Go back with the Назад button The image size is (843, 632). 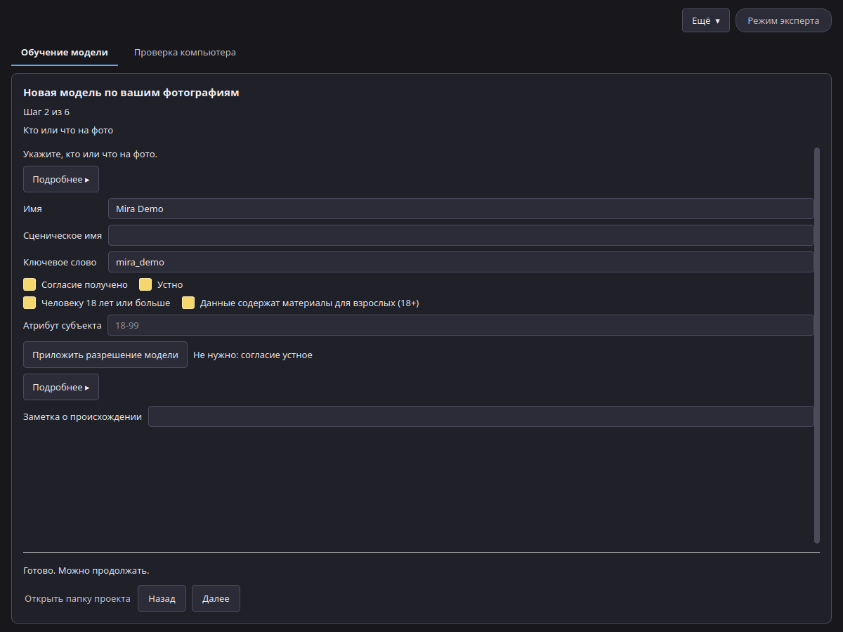pyautogui.click(x=162, y=598)
